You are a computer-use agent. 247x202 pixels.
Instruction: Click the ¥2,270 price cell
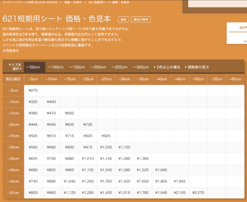[198, 193]
